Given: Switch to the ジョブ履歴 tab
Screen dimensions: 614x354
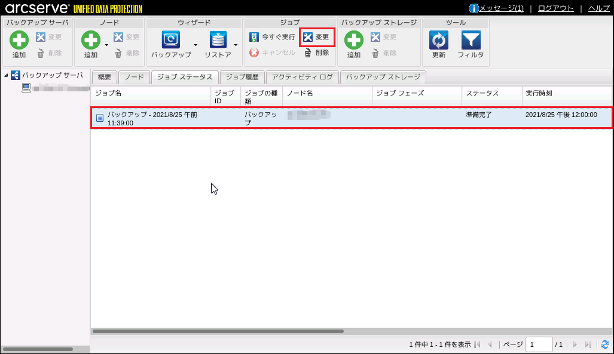Looking at the screenshot, I should tap(242, 77).
